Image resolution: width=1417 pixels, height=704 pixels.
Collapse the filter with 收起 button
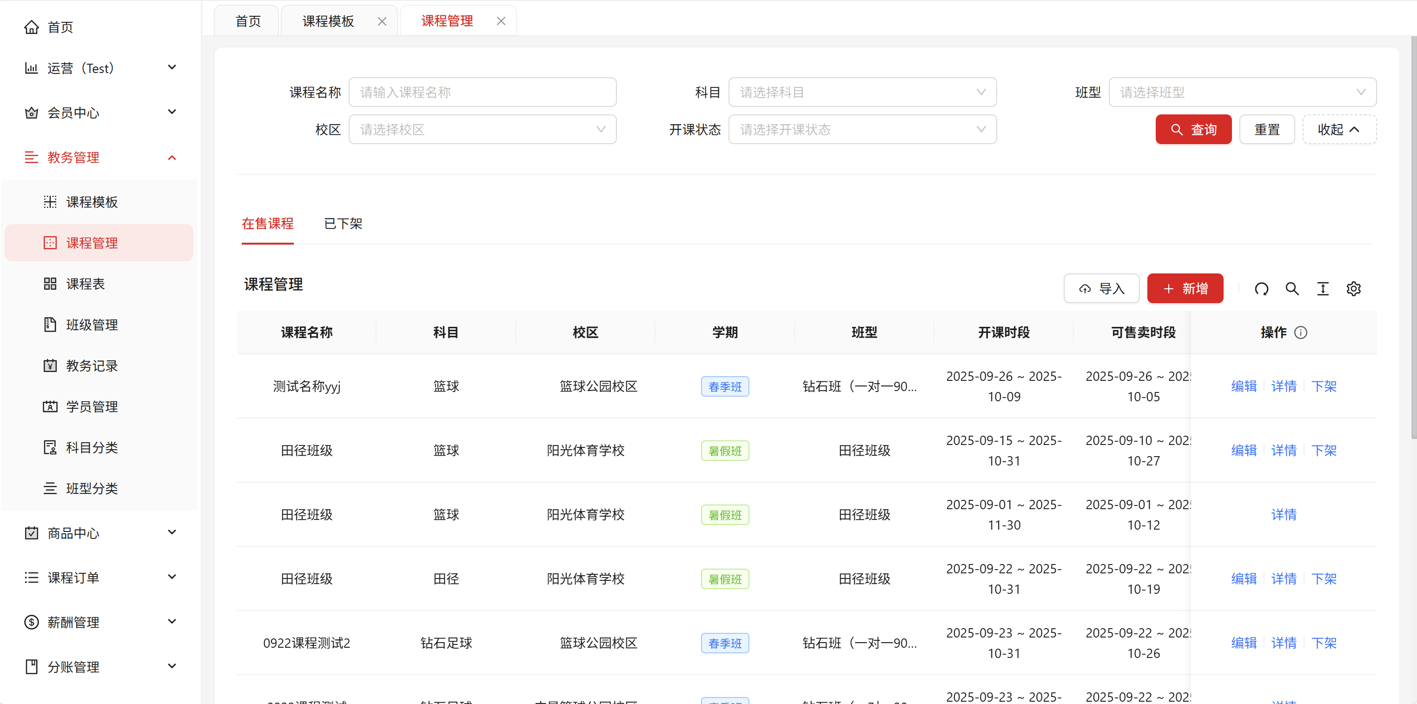tap(1339, 130)
